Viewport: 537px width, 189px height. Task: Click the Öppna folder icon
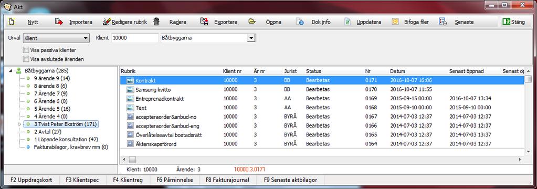(252, 22)
